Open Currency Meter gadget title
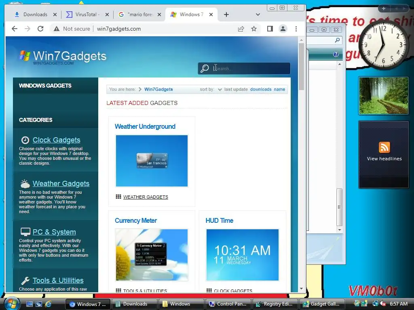414x310 pixels. click(136, 221)
